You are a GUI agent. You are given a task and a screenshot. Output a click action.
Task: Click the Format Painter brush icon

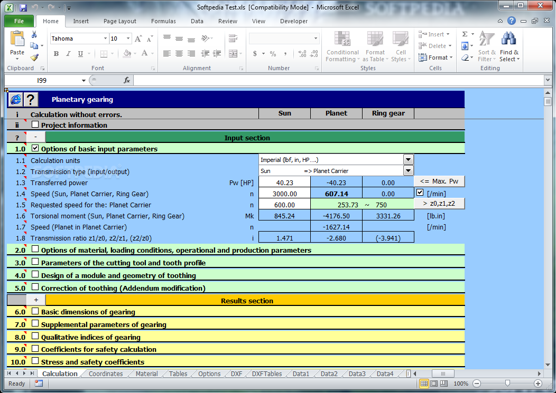(x=34, y=57)
